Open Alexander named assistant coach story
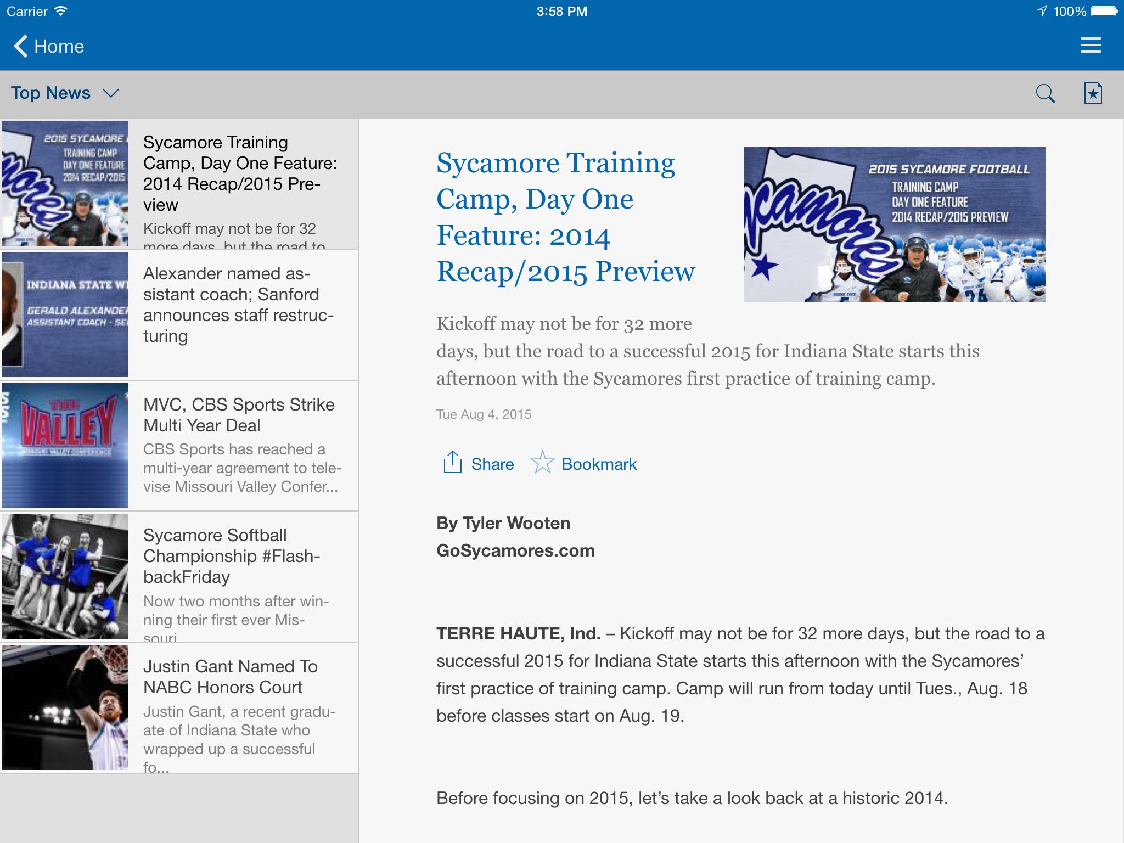1124x843 pixels. (179, 314)
